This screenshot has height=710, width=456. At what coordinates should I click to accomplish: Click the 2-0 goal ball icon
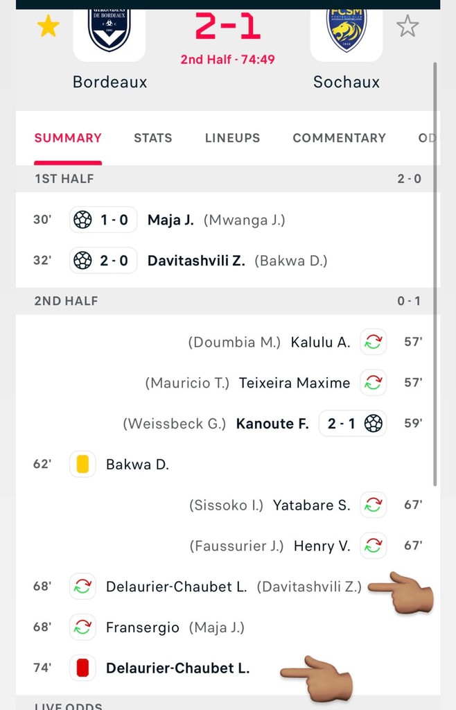(82, 261)
